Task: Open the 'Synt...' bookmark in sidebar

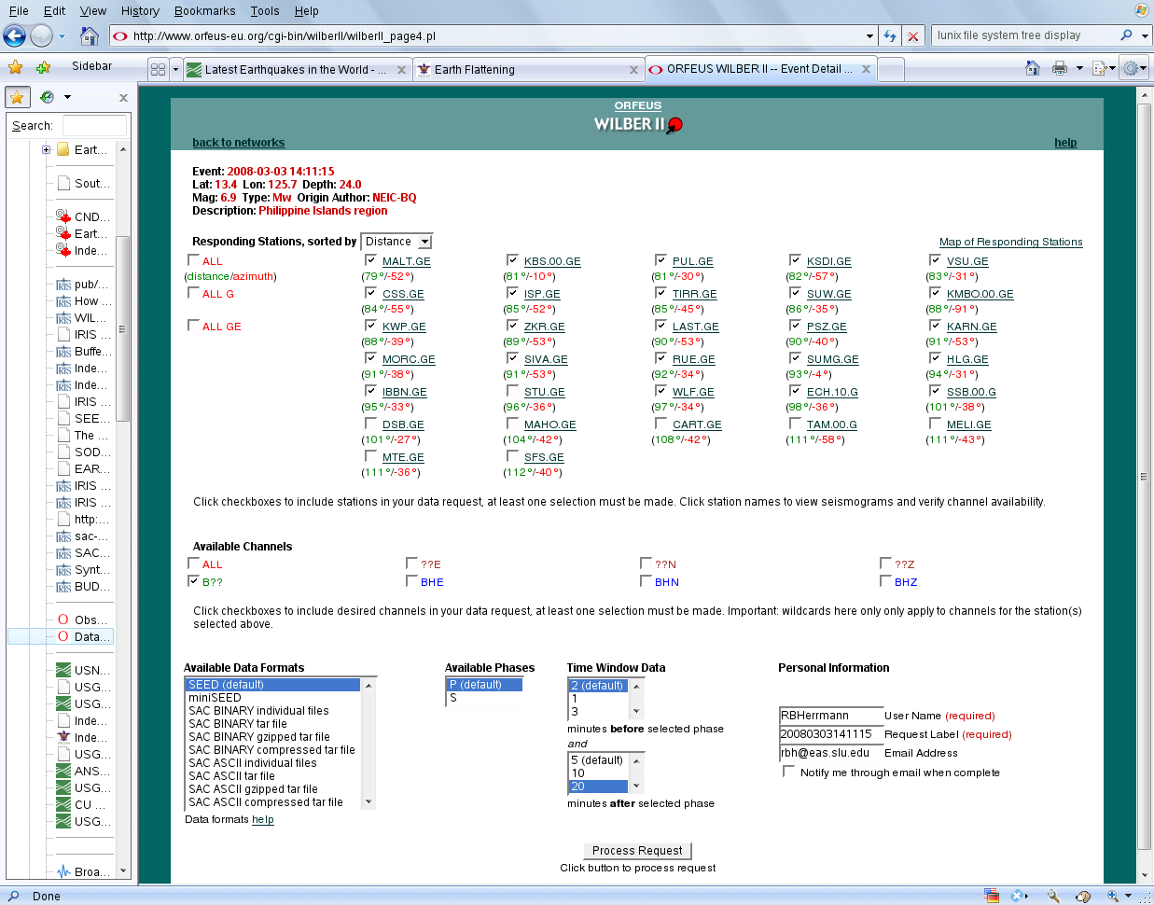Action: tap(84, 569)
